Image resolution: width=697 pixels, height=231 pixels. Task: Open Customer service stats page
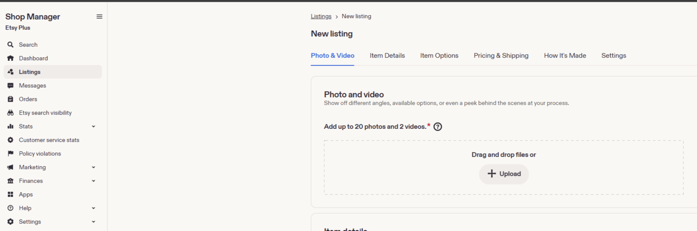pyautogui.click(x=53, y=140)
